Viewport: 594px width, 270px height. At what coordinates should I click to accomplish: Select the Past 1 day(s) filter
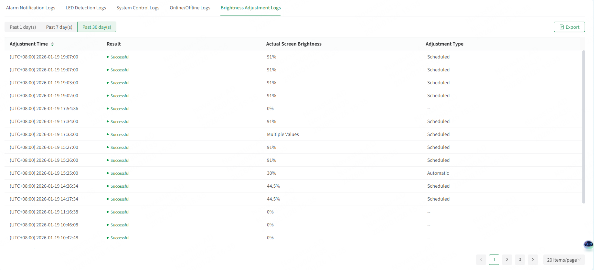(x=23, y=27)
